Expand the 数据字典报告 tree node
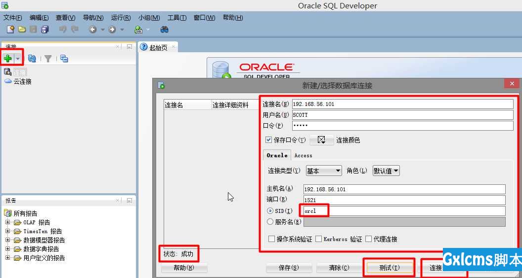522x278 pixels. point(7,249)
